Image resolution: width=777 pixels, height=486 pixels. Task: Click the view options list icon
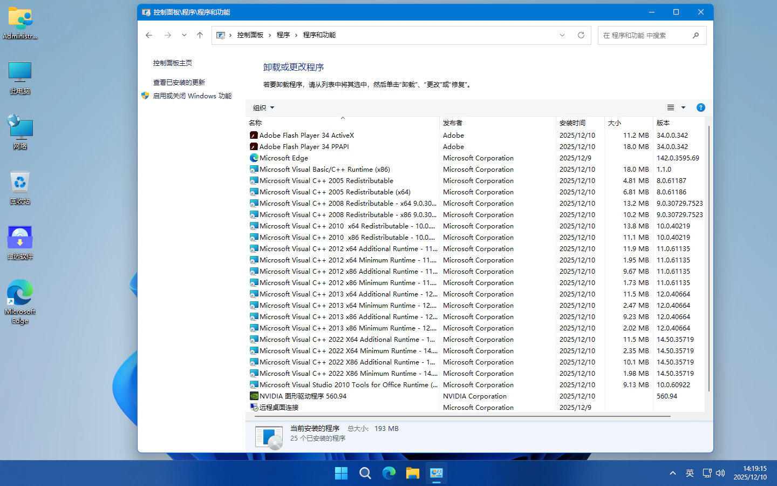tap(671, 107)
